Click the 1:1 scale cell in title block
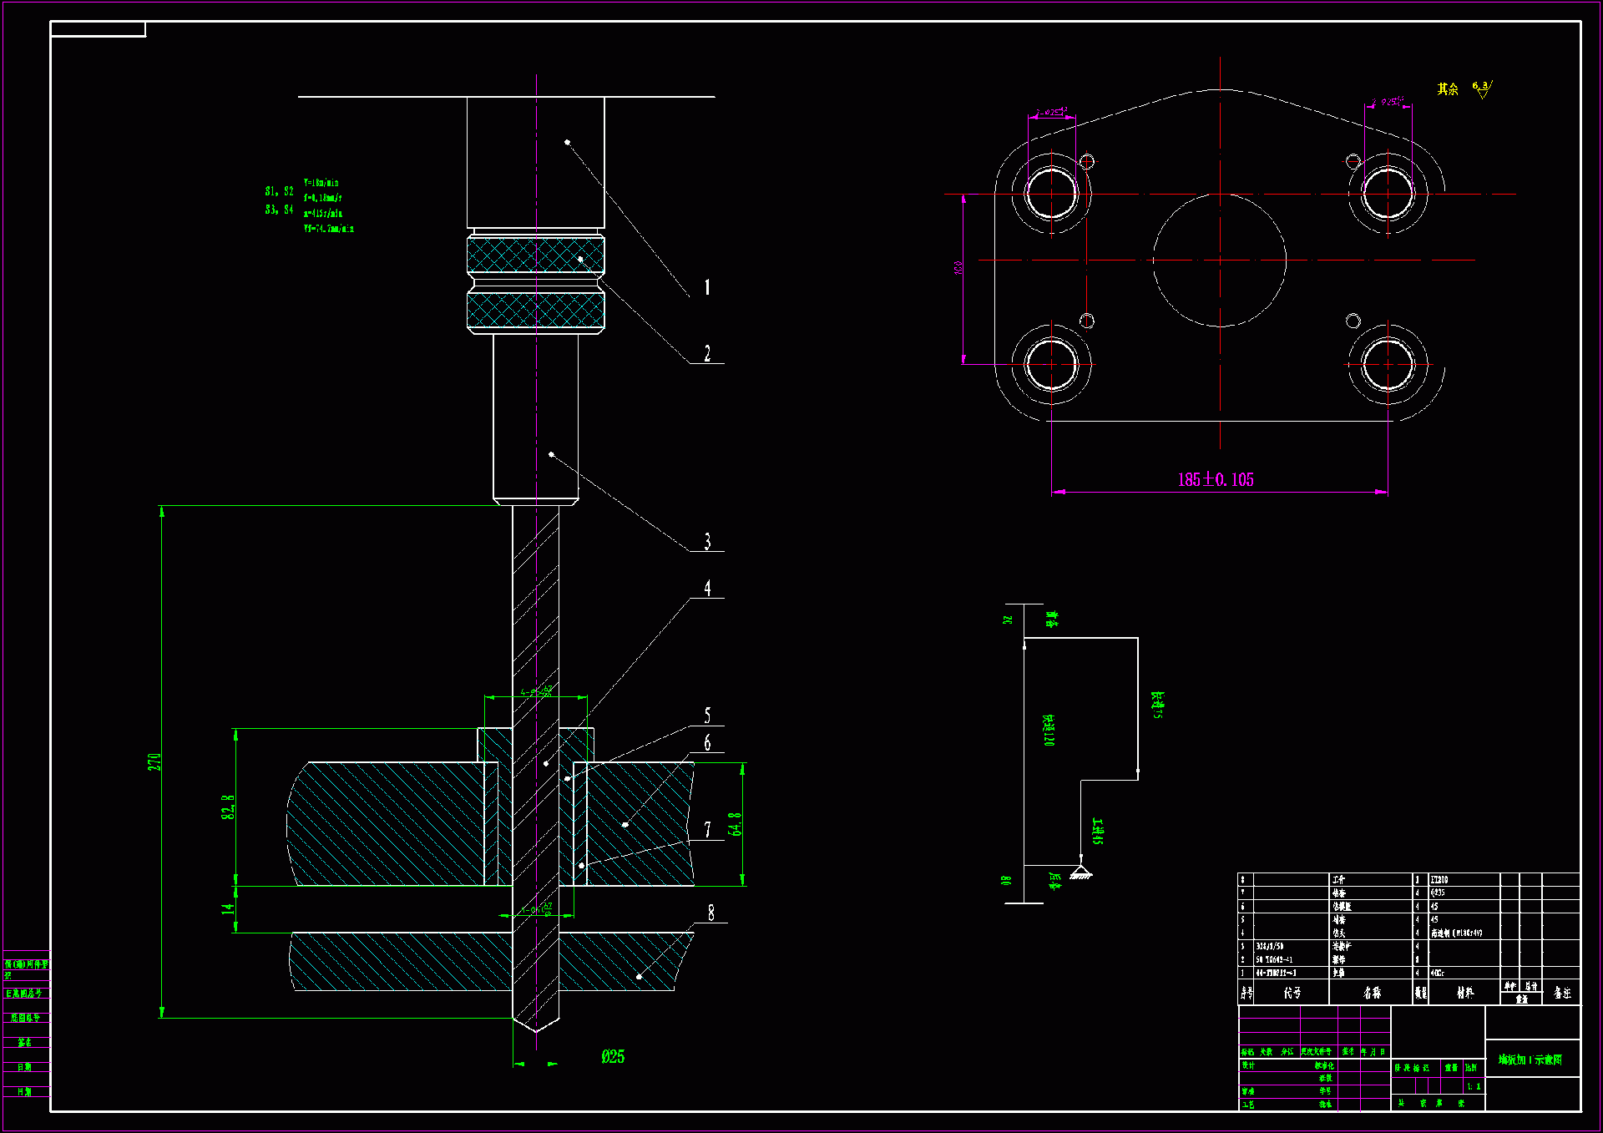The image size is (1603, 1133). [x=1474, y=1086]
